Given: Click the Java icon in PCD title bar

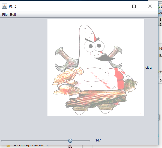Looking at the screenshot, I should click(5, 6).
